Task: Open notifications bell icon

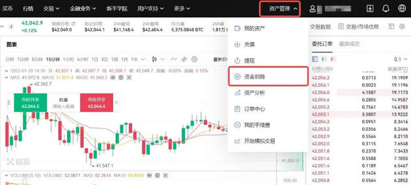Action: click(386, 8)
